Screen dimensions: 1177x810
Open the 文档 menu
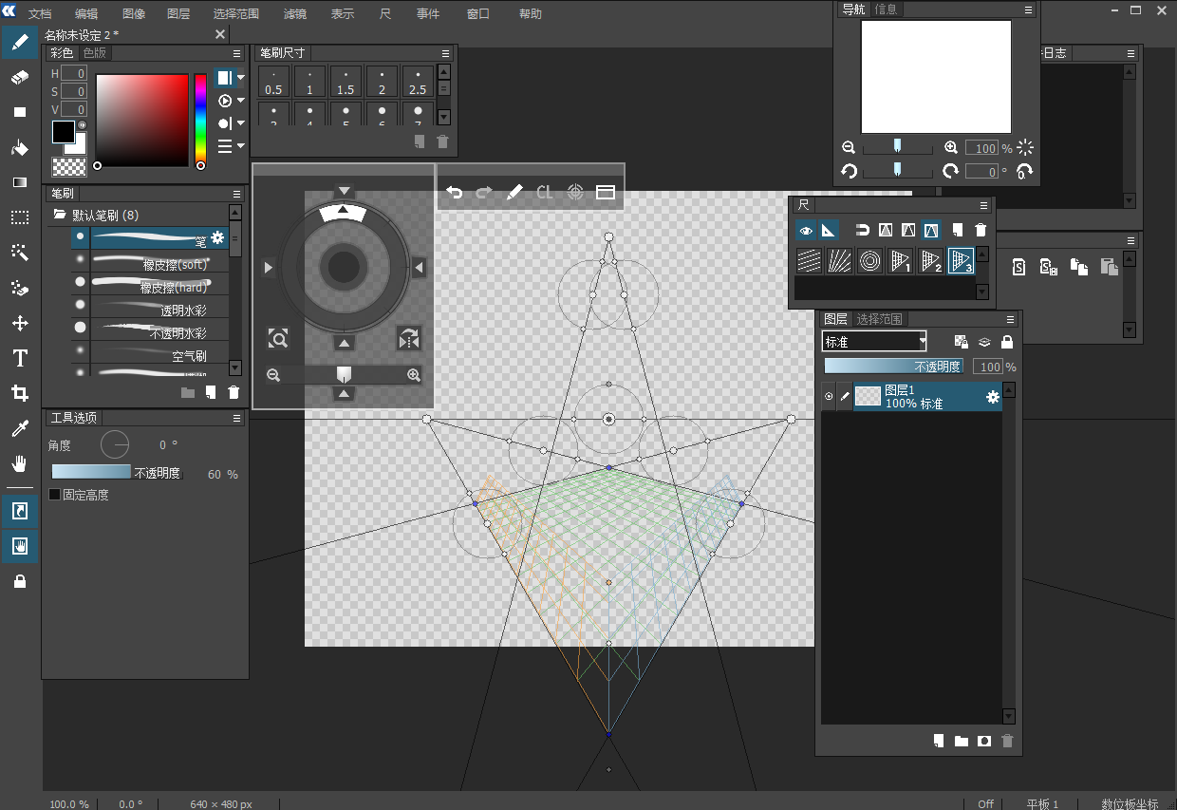[x=40, y=14]
